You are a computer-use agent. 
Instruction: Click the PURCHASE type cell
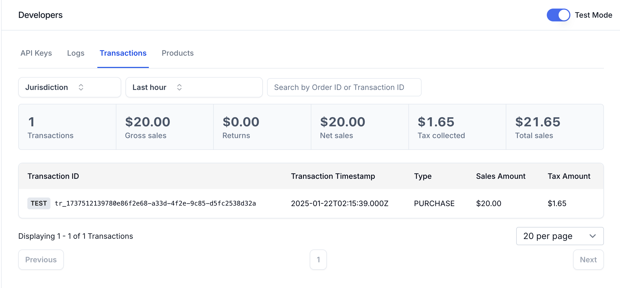(434, 203)
